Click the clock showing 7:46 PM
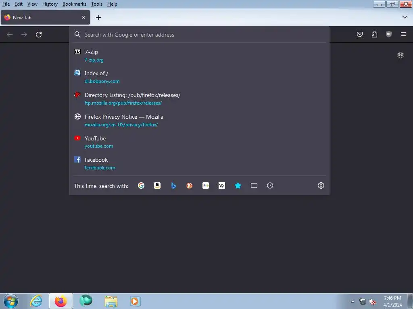The width and height of the screenshot is (413, 309). pos(392,301)
